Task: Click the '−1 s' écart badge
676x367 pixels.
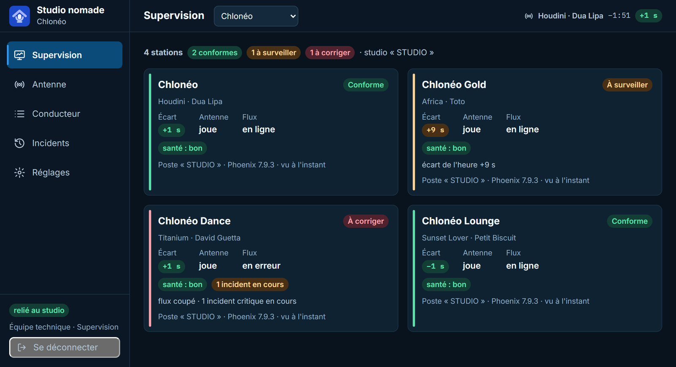Action: point(435,266)
